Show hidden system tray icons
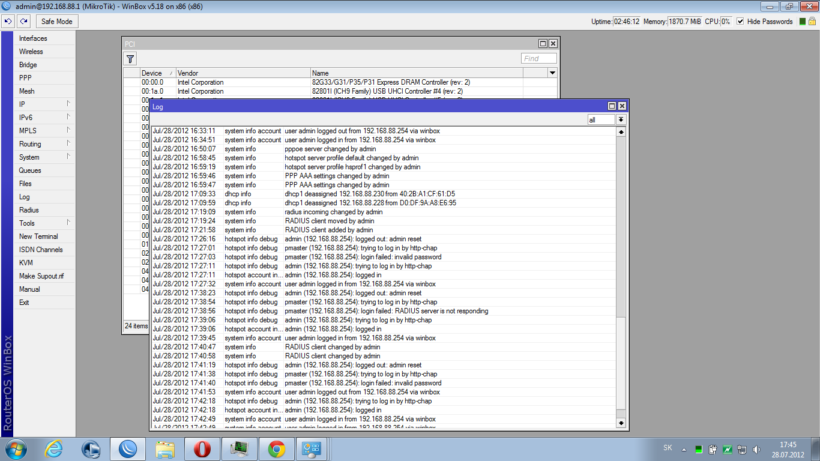820x461 pixels. click(684, 449)
